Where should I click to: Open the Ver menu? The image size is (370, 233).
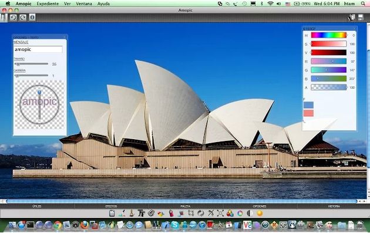pyautogui.click(x=68, y=4)
